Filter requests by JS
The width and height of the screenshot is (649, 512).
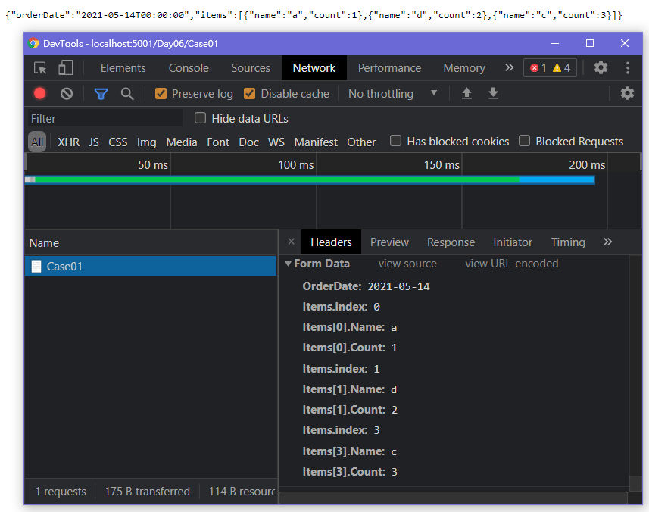[94, 142]
